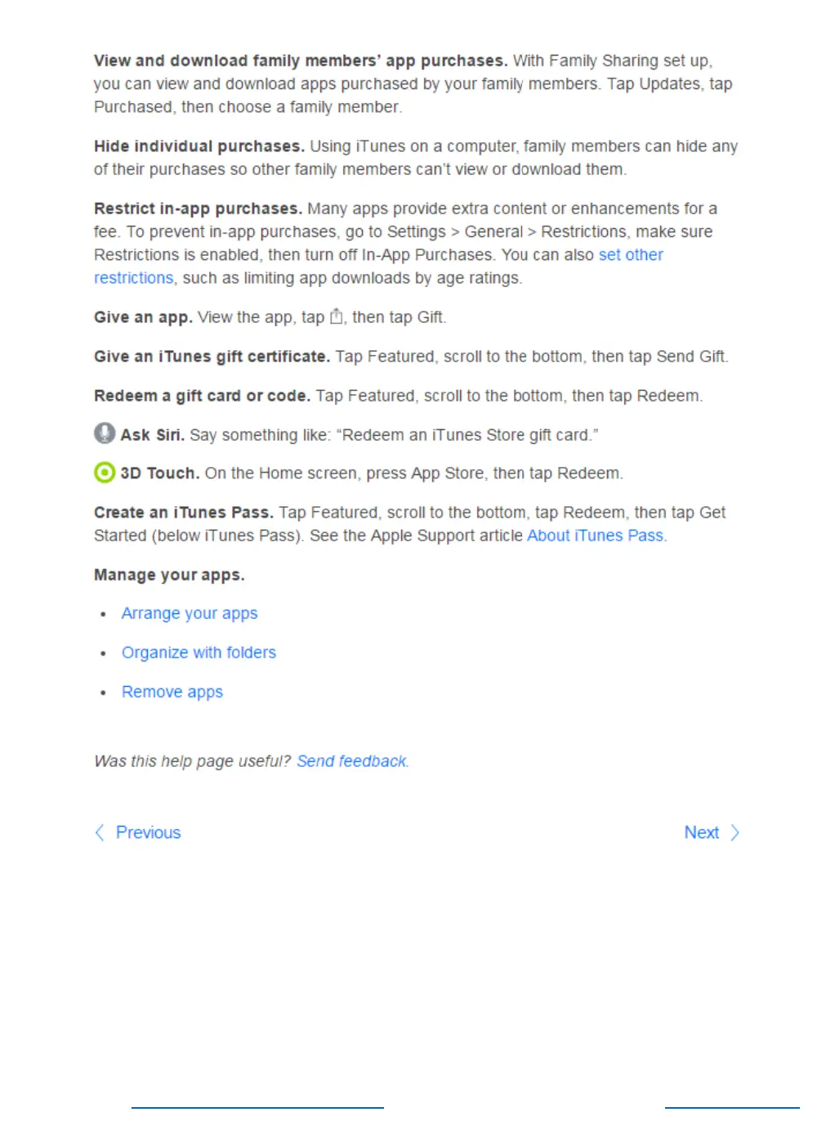Open Organize with folders link
Screen dimensions: 835x1130
pos(199,652)
